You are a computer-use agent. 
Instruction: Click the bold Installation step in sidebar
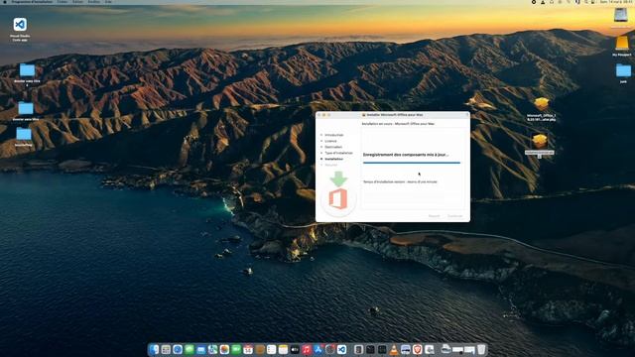pyautogui.click(x=333, y=159)
